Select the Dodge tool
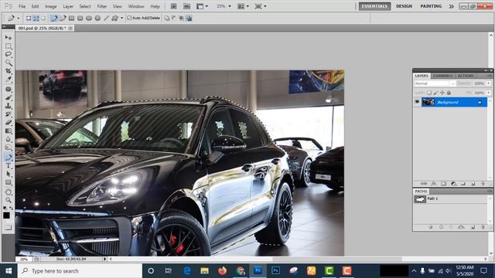Screen dimensions: 495x278 pos(9,147)
